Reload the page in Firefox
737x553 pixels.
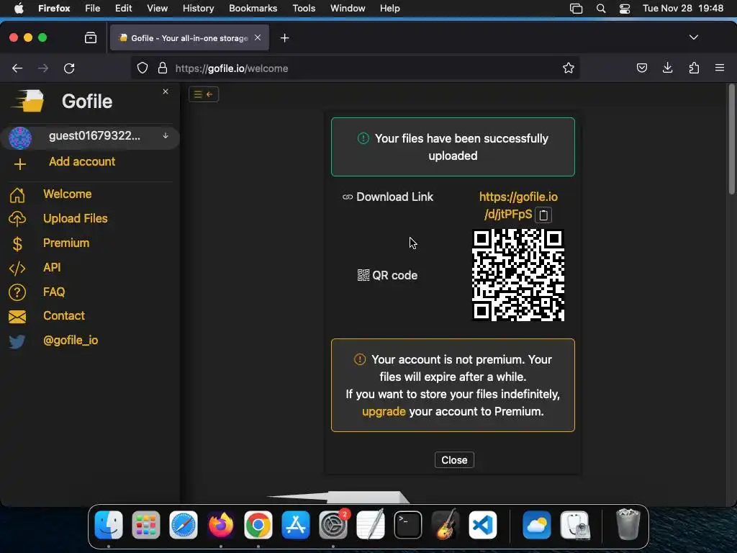pyautogui.click(x=69, y=68)
